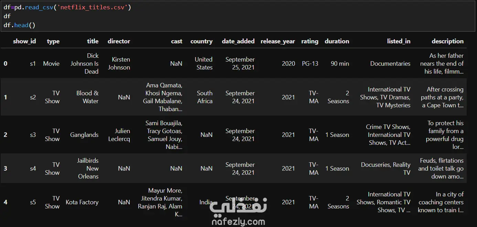The image size is (477, 227).
Task: Click the Ganglands title cell
Action: [84, 135]
